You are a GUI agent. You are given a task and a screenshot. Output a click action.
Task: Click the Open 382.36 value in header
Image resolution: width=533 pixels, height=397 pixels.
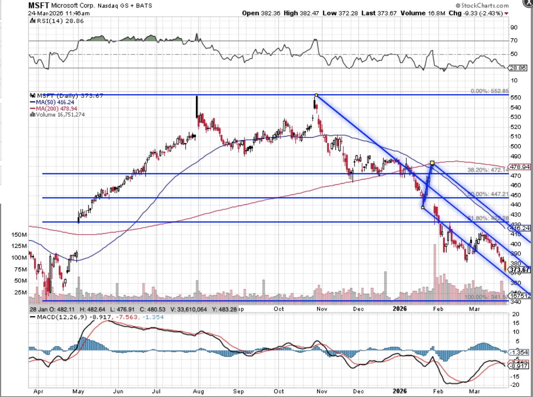pyautogui.click(x=261, y=13)
